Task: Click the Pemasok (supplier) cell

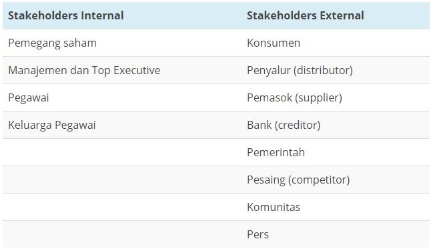Action: tap(336, 97)
